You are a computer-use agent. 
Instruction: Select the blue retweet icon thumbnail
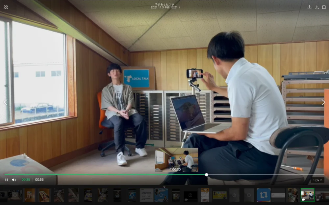pos(263,195)
